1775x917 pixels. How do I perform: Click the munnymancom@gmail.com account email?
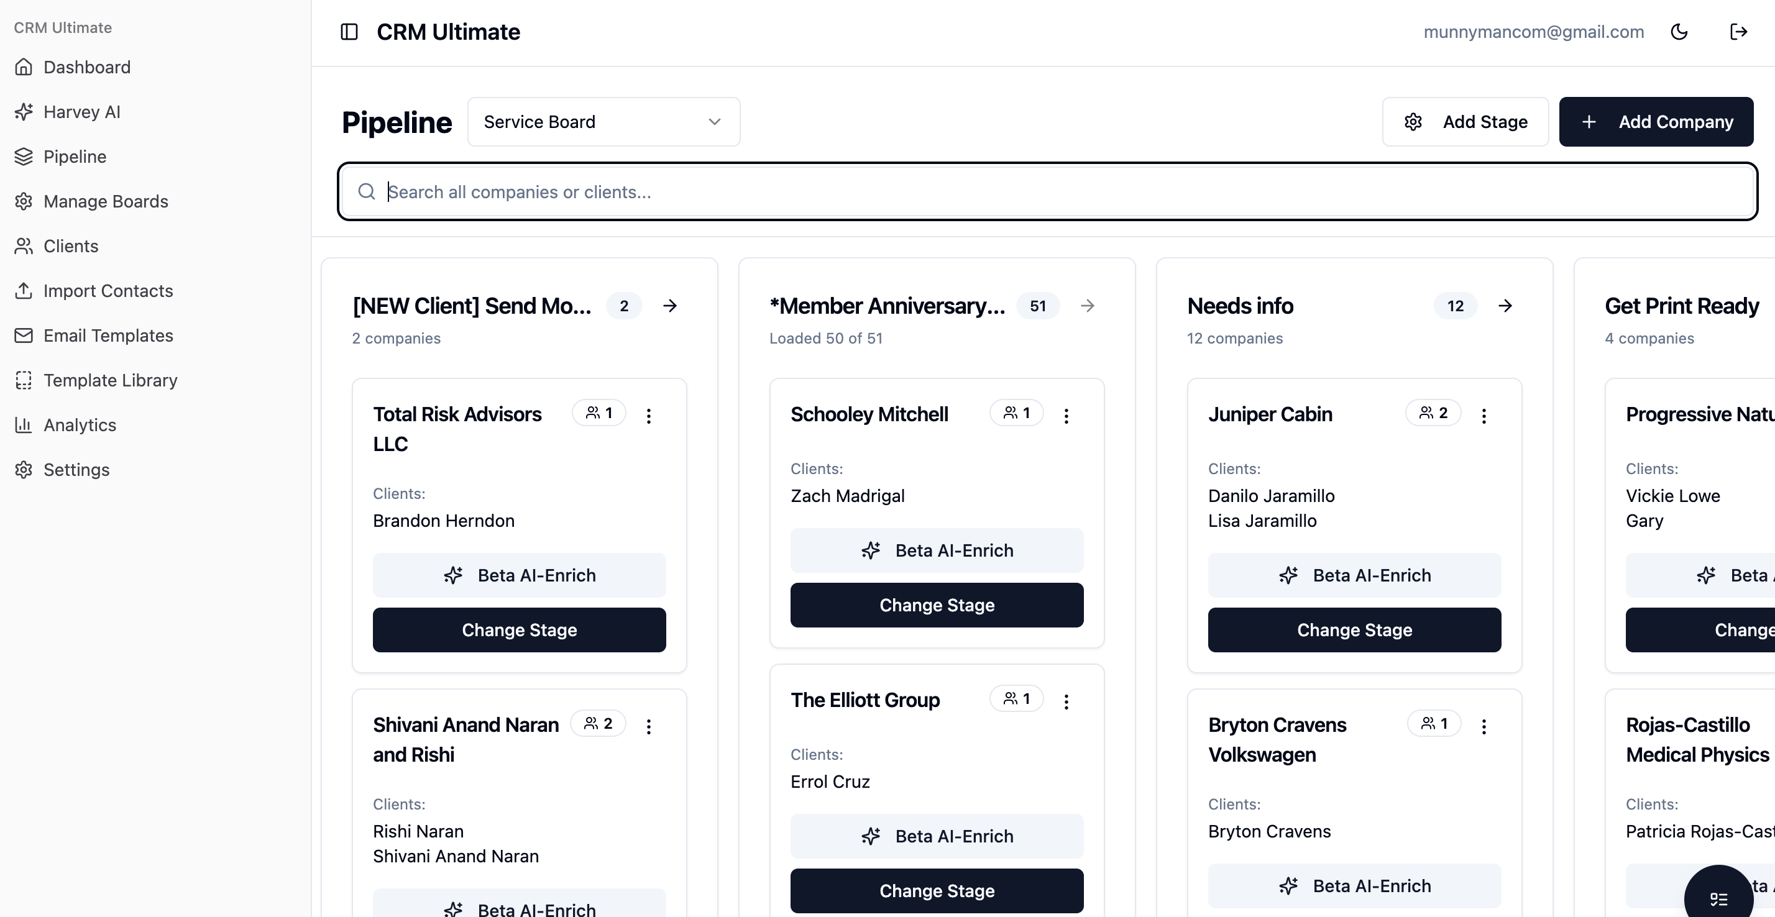point(1534,32)
